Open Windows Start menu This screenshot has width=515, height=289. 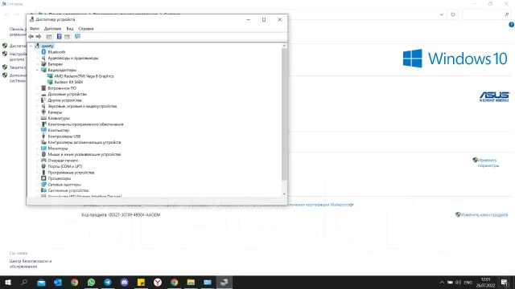point(7,282)
